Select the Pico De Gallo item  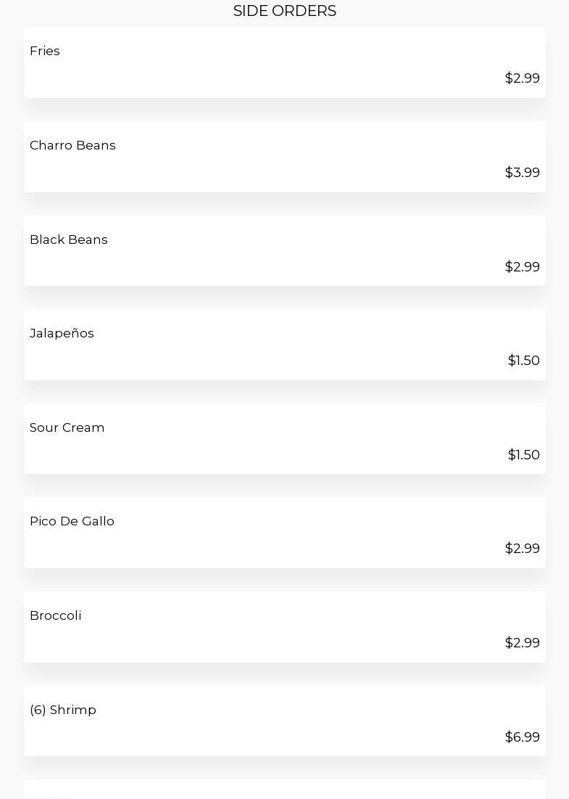click(x=72, y=522)
